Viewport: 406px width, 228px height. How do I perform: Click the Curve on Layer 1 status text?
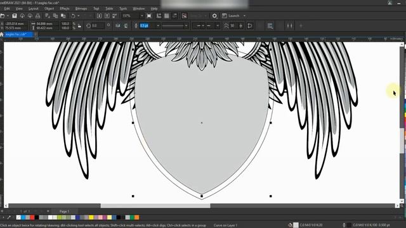[x=225, y=225]
